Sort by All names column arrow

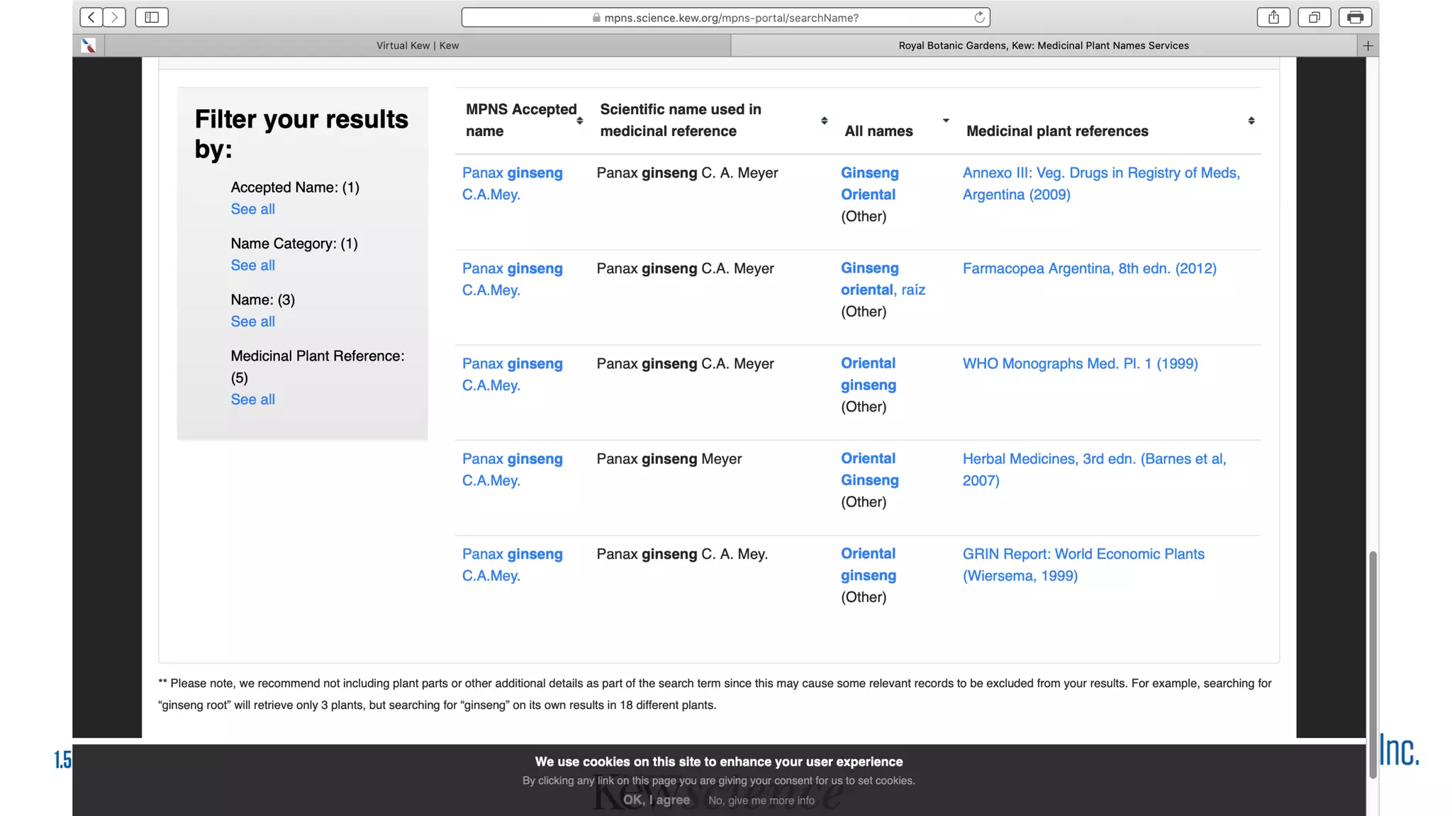pos(946,120)
